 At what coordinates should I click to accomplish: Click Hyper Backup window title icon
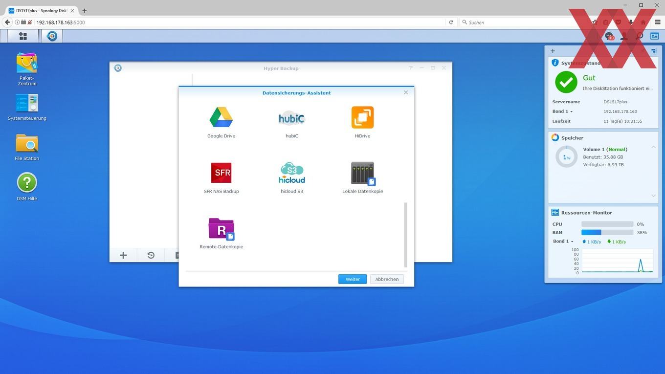(x=118, y=68)
